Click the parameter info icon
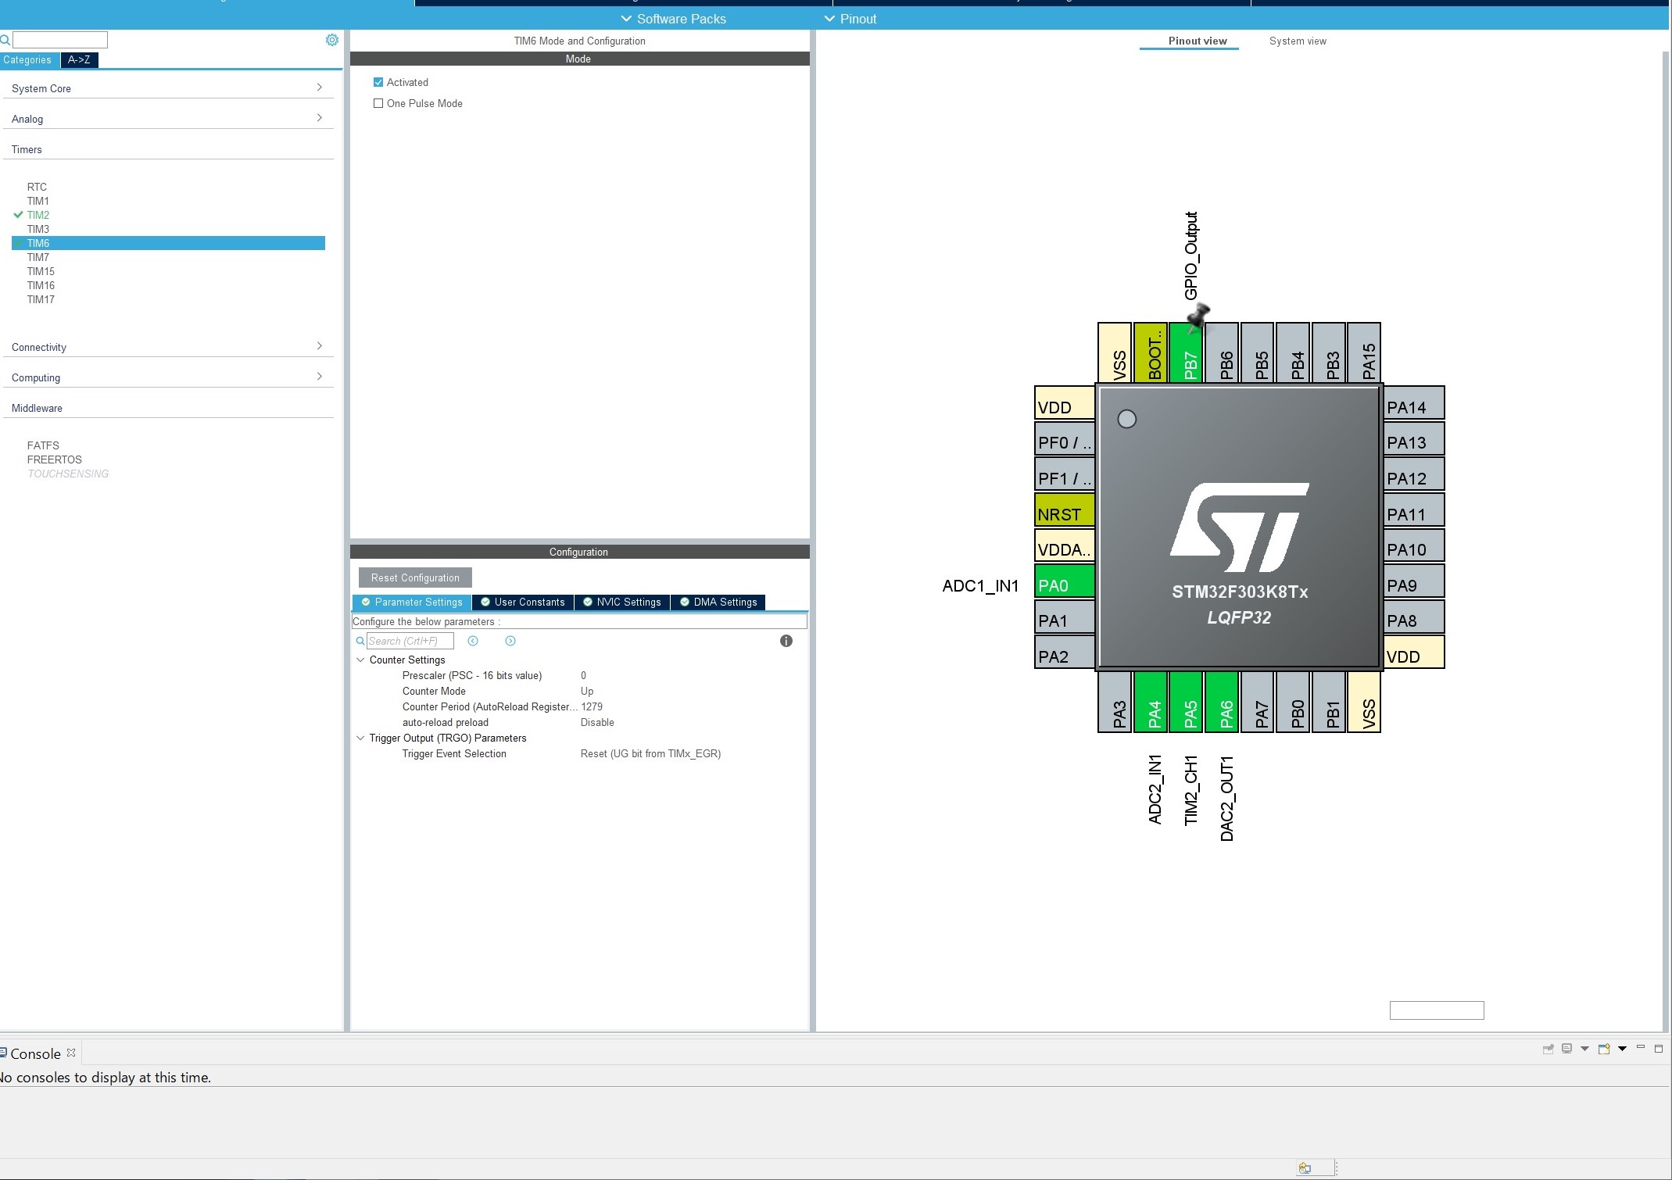 pyautogui.click(x=786, y=641)
